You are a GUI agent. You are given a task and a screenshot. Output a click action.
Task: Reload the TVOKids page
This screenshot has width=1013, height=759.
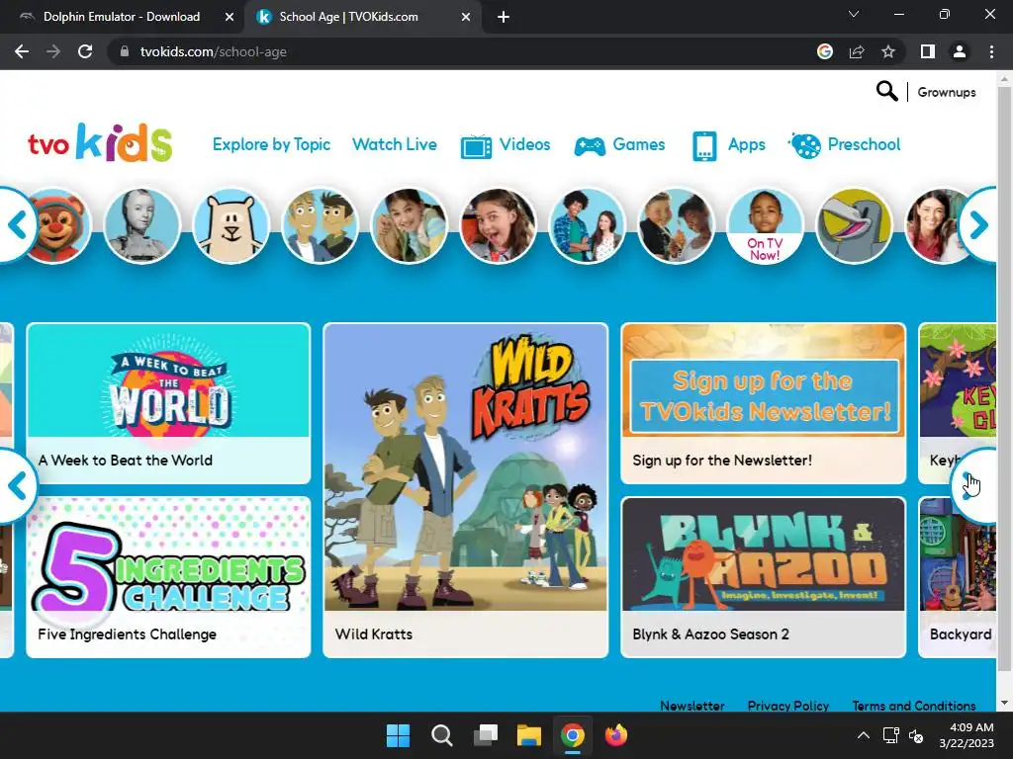tap(85, 51)
